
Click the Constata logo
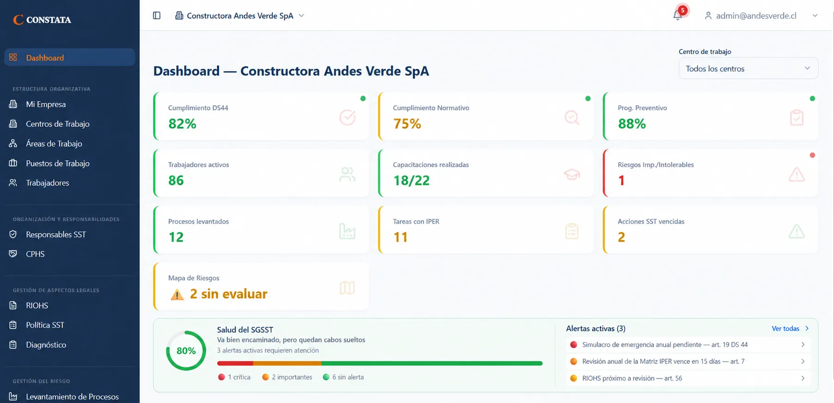(x=42, y=20)
